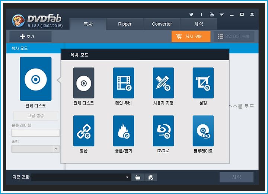Choose the 클론/굽기 clone burn mode

[x=124, y=131]
